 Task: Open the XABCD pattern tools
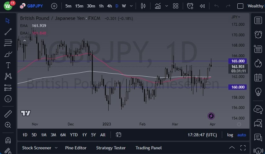tap(8, 76)
